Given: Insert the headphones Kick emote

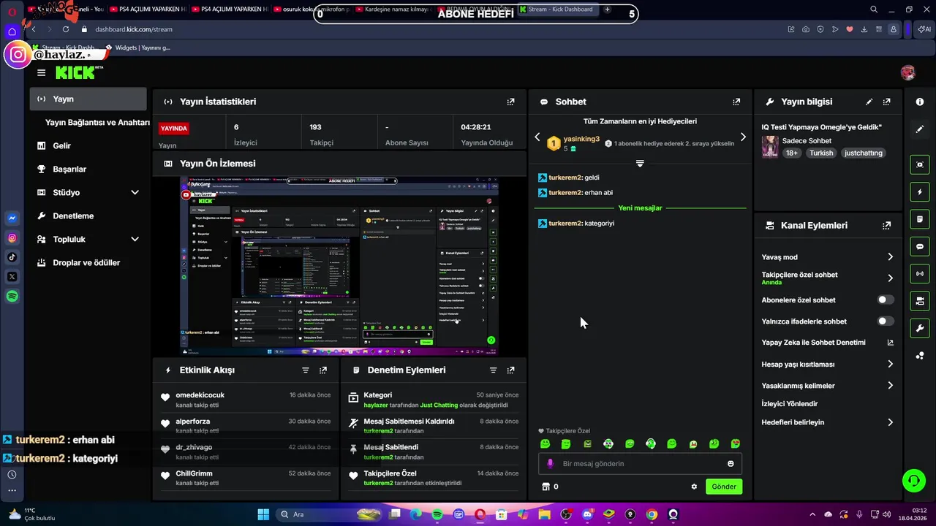Looking at the screenshot, I should [x=651, y=443].
